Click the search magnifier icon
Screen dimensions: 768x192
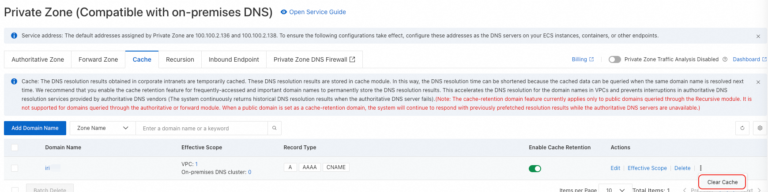tap(274, 128)
